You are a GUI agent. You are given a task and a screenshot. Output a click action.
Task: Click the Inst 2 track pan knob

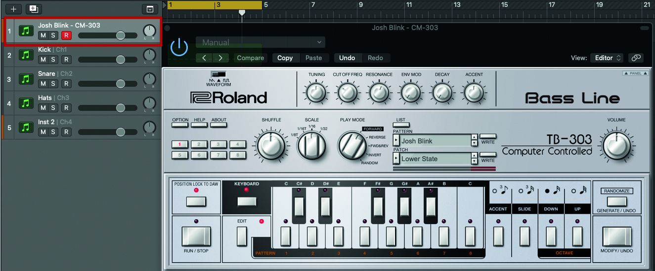click(x=149, y=127)
